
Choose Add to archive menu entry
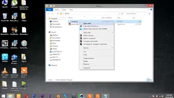click(97, 35)
